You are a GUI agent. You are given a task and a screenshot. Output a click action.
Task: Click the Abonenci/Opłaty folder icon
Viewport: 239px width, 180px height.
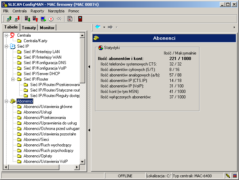click(x=19, y=156)
